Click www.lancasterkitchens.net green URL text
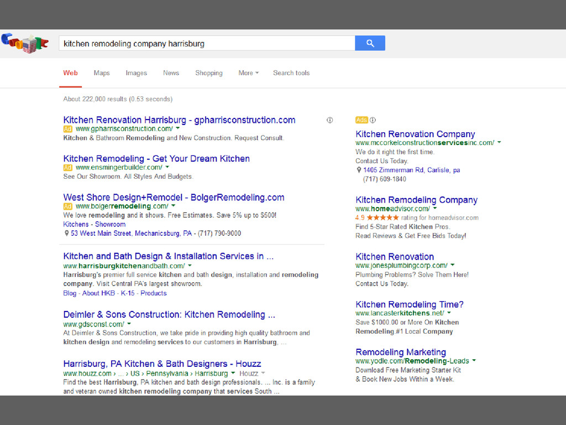This screenshot has width=566, height=425. 400,313
